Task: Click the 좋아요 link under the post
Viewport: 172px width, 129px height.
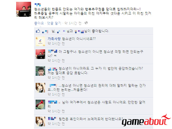Action: click(x=39, y=23)
